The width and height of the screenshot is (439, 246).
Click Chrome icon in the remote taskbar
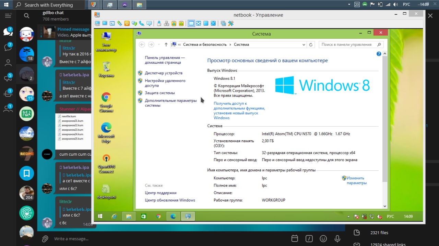pyautogui.click(x=158, y=216)
